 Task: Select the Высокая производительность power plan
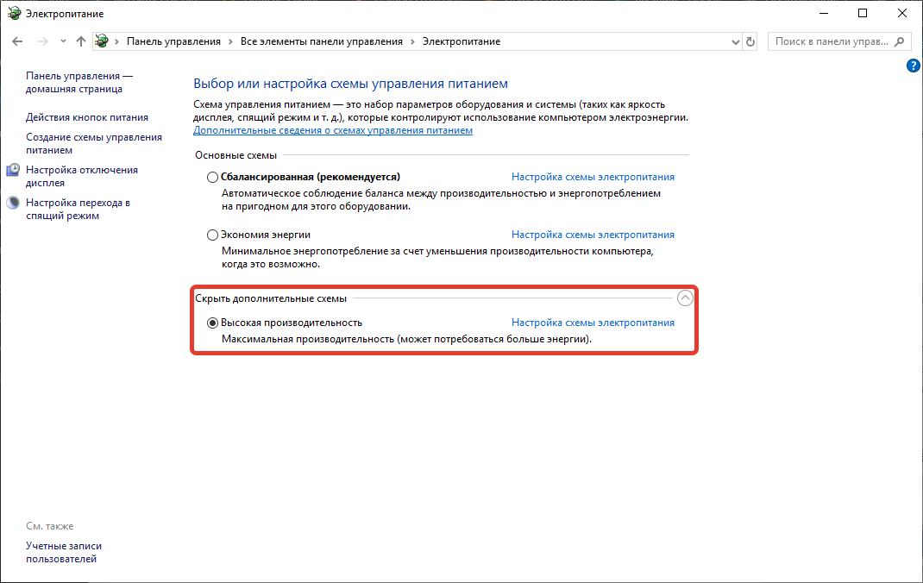[213, 323]
